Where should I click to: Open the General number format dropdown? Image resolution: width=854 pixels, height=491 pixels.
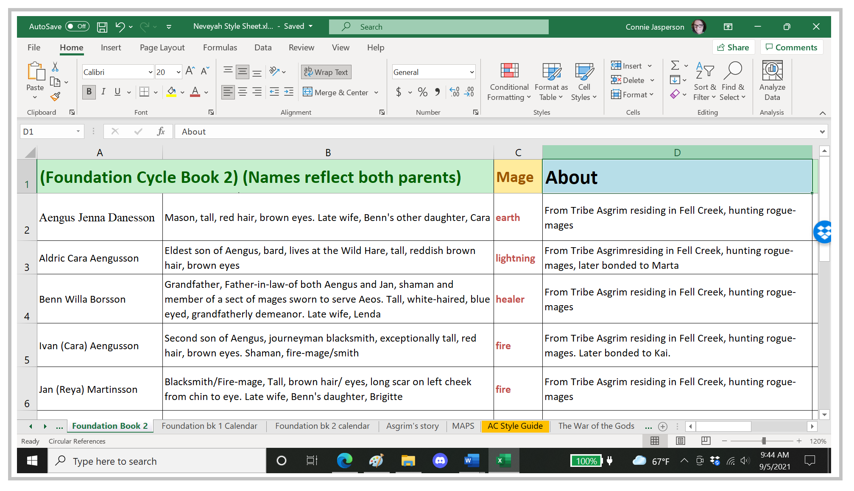point(472,72)
